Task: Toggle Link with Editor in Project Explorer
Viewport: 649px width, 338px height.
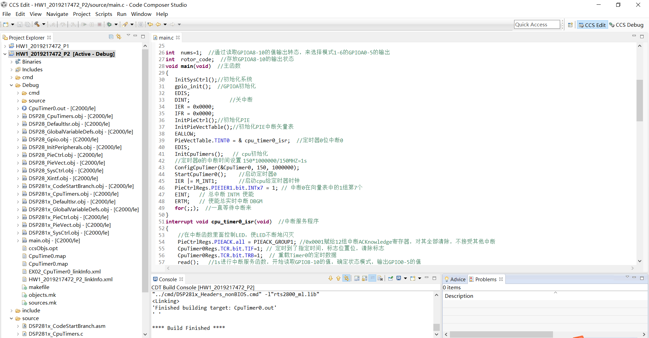Action: point(119,37)
